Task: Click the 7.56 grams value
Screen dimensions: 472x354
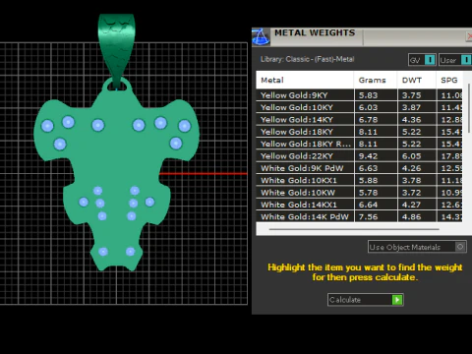Action: click(368, 216)
